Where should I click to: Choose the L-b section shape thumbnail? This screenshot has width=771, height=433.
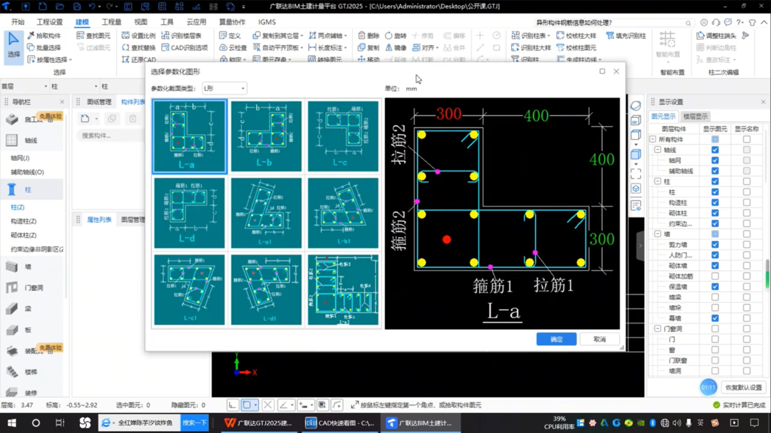(266, 136)
